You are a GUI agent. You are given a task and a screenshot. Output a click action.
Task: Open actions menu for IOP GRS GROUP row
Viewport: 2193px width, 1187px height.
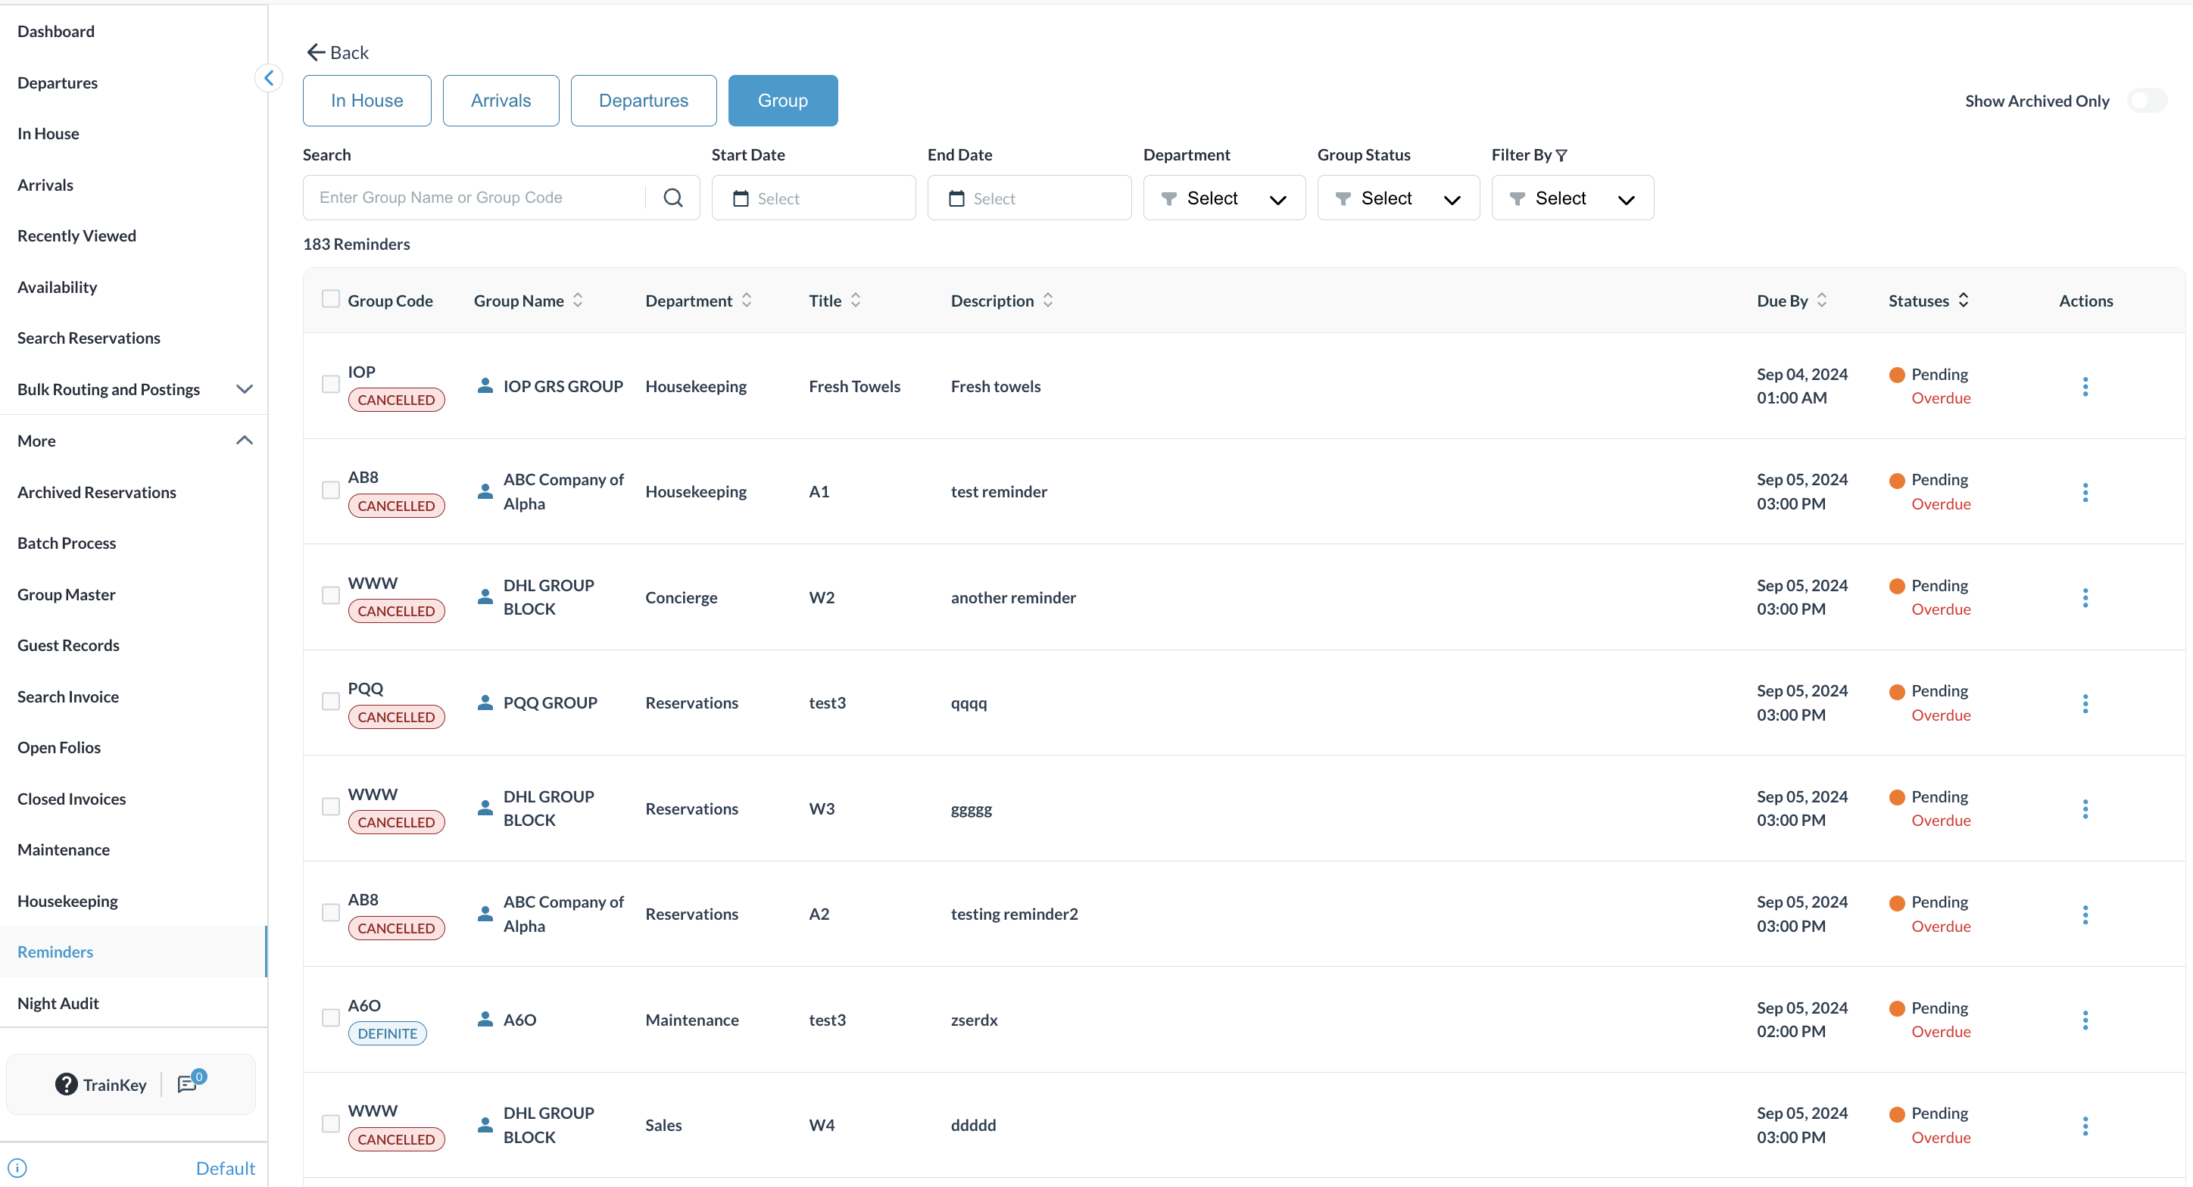(x=2084, y=386)
